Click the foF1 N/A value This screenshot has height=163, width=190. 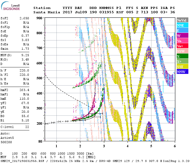pyautogui.click(x=26, y=23)
